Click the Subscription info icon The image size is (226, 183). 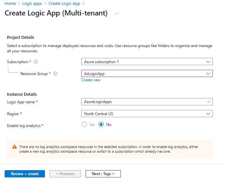click(36, 62)
